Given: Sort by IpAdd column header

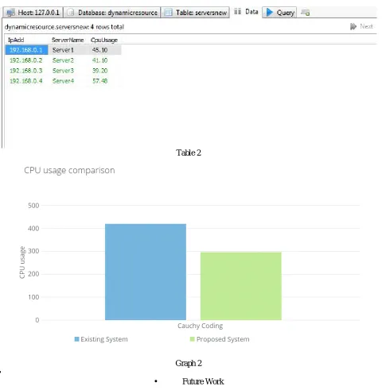Looking at the screenshot, I should click(16, 40).
